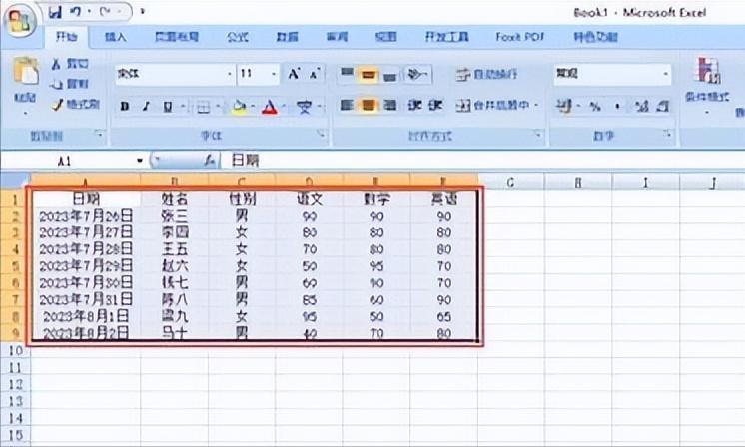This screenshot has width=745, height=447.
Task: Apply percent style with the % icon
Action: (595, 107)
